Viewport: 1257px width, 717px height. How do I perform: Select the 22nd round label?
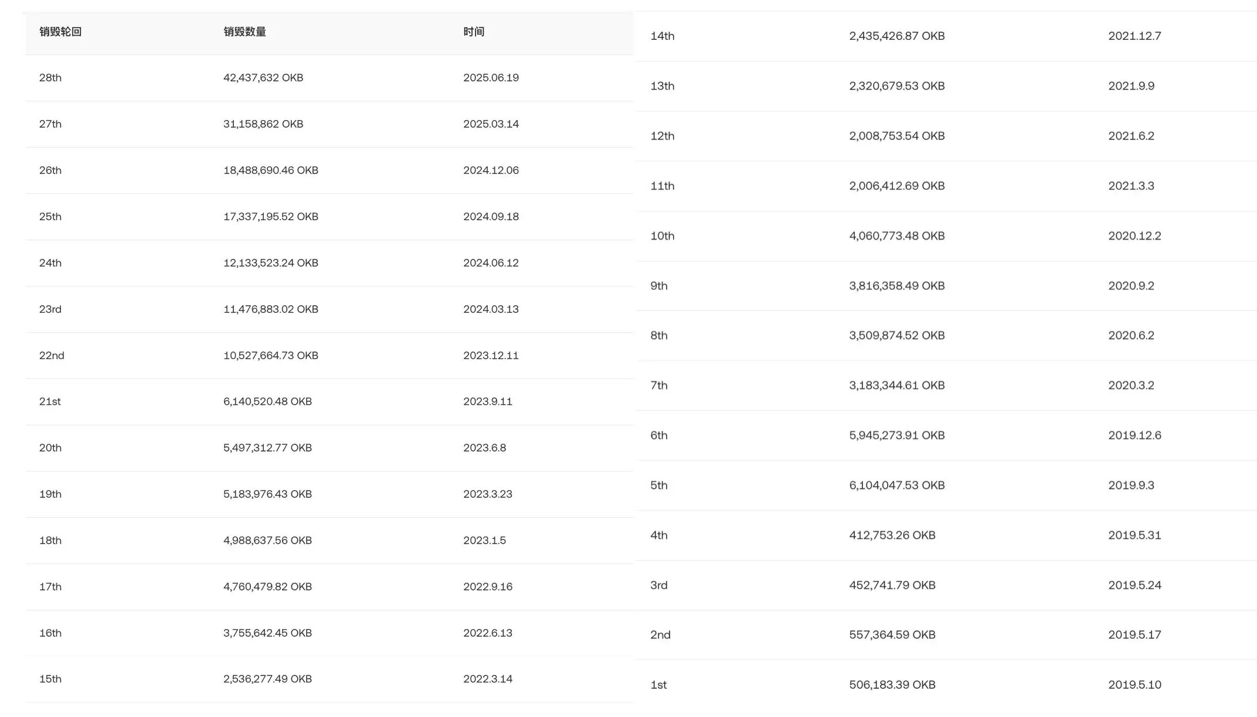pyautogui.click(x=52, y=356)
